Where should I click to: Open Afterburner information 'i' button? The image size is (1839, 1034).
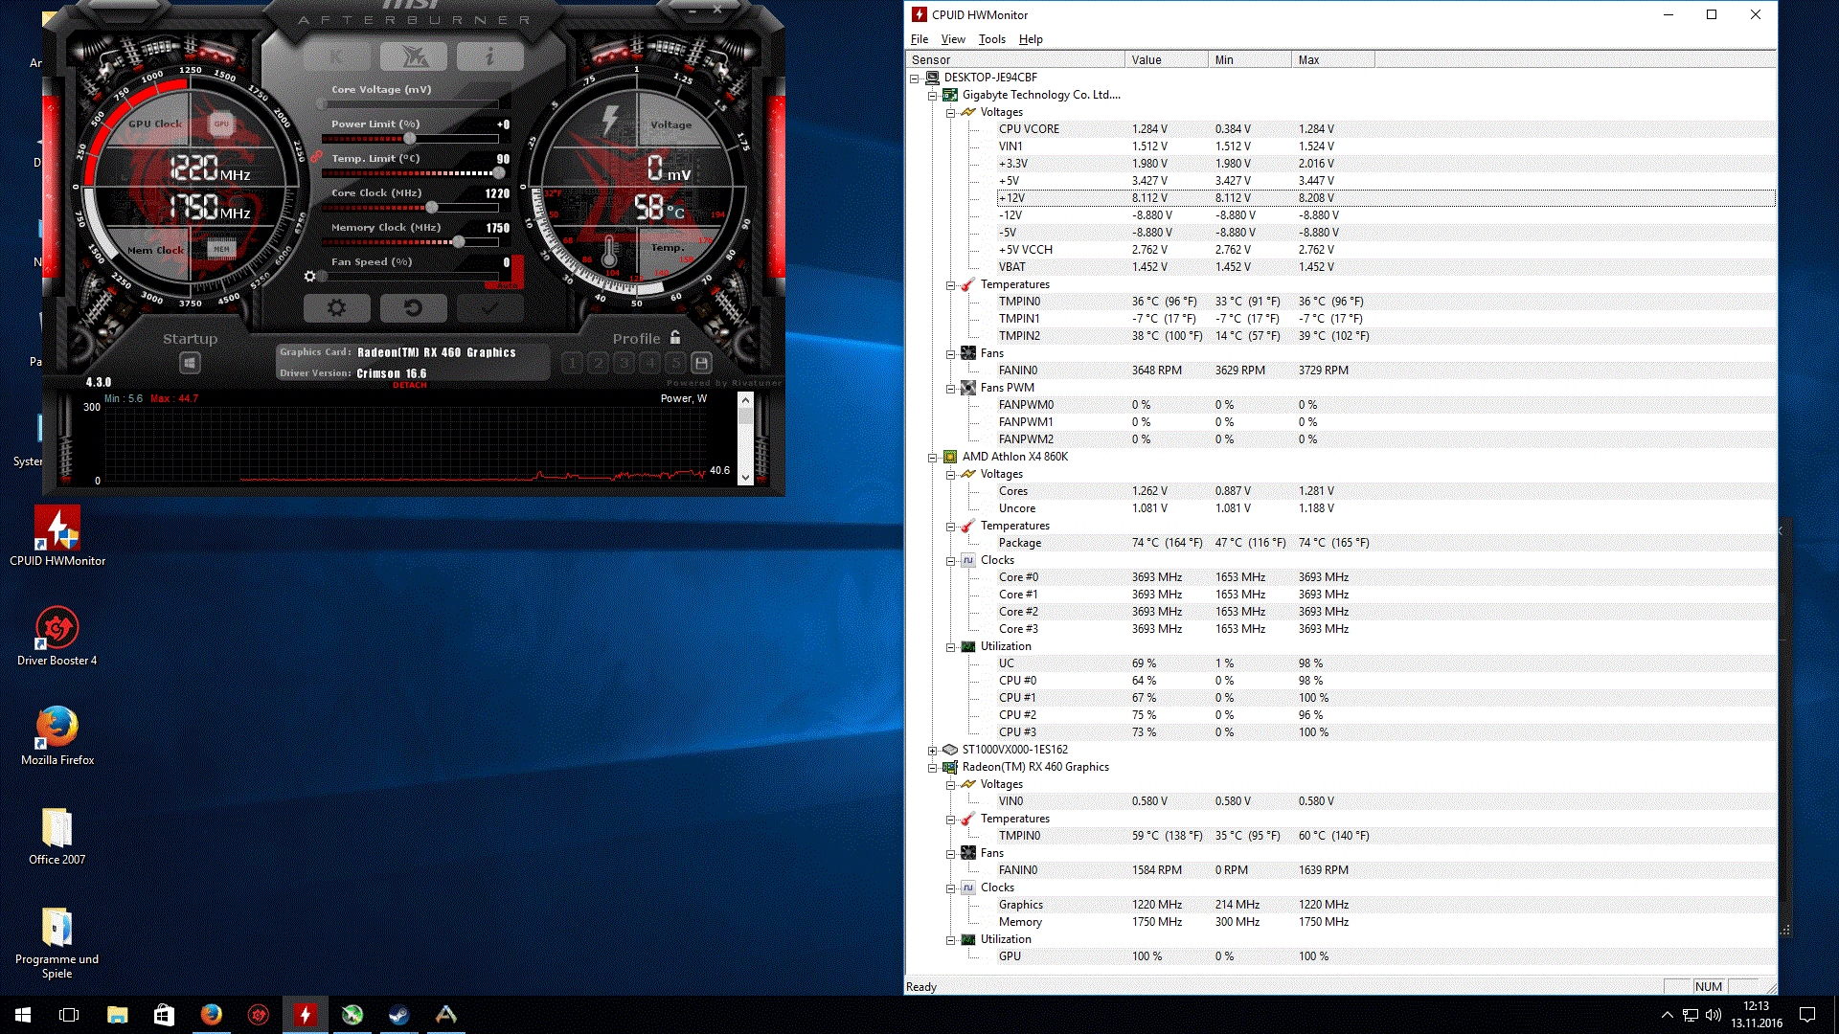(x=489, y=56)
